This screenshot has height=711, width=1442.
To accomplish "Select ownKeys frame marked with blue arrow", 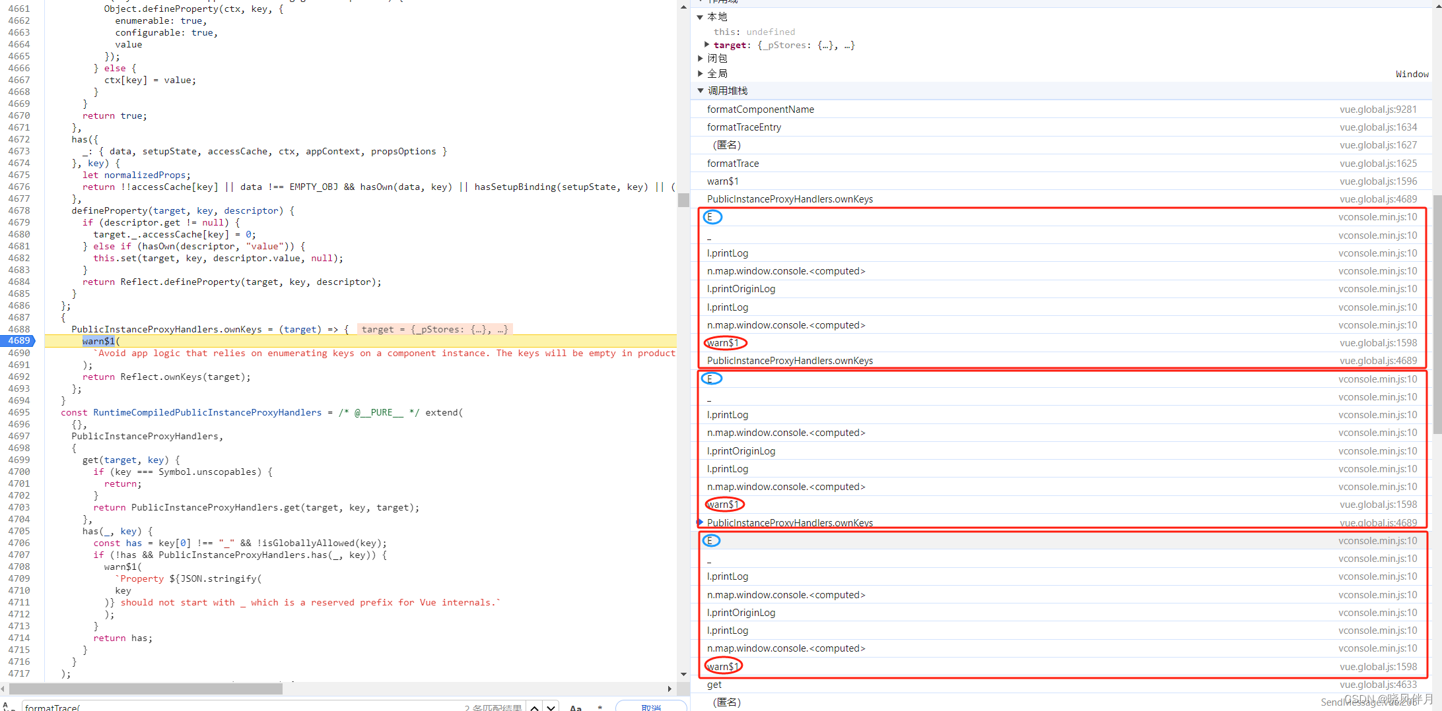I will coord(1061,523).
